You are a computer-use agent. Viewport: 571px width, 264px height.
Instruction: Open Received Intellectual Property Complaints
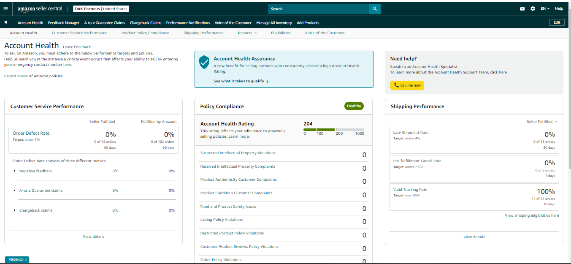point(238,166)
